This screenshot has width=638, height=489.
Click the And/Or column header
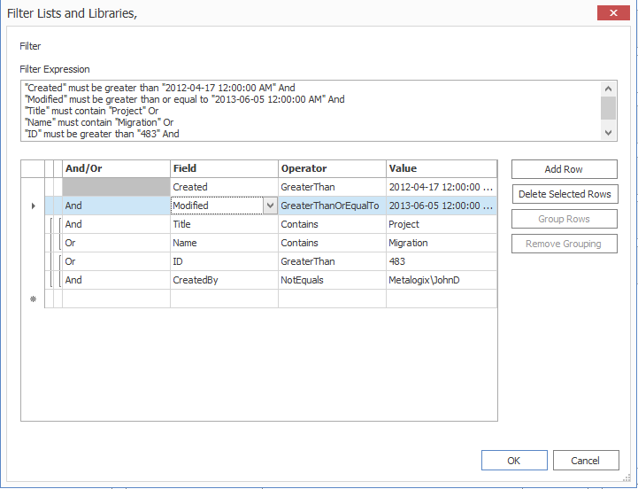coord(116,168)
